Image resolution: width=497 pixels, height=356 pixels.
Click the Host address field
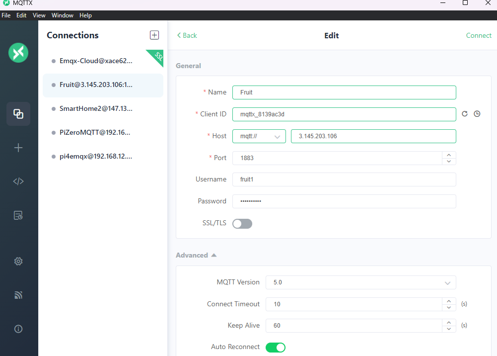[x=373, y=136]
